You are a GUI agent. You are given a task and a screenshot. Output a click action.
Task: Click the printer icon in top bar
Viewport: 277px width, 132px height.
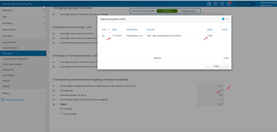point(209,4)
